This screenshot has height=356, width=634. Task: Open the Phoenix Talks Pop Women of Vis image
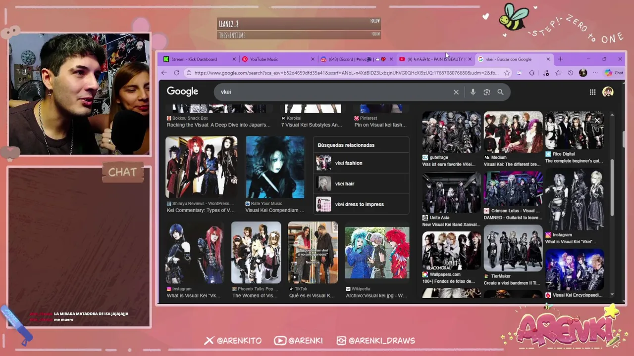point(256,253)
